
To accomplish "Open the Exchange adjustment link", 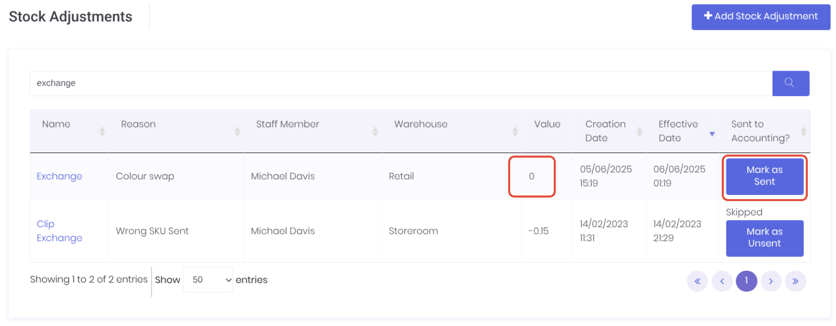I will click(x=59, y=176).
